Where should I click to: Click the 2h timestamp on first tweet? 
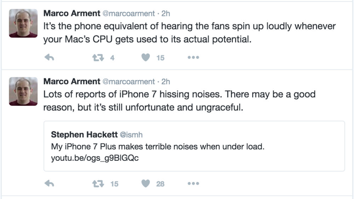(x=166, y=13)
